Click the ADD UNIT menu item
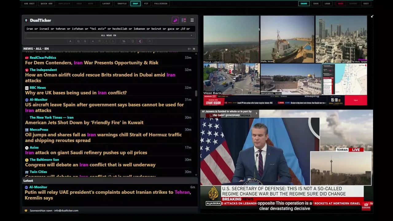 coord(29,4)
